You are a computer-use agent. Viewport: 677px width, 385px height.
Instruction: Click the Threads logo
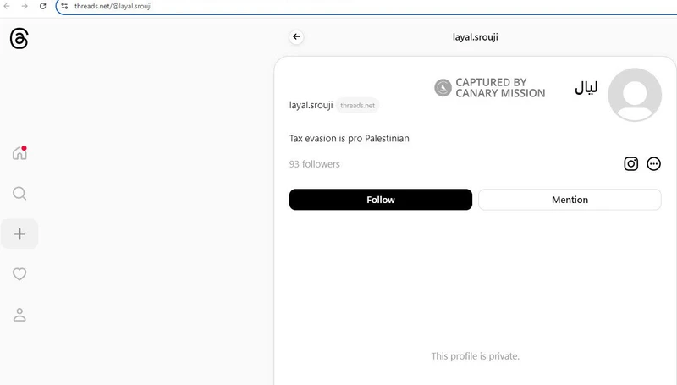(19, 39)
